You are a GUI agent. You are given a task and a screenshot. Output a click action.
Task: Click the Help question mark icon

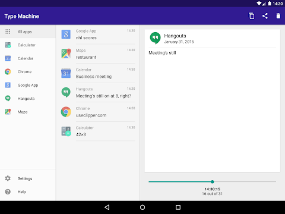pyautogui.click(x=8, y=191)
